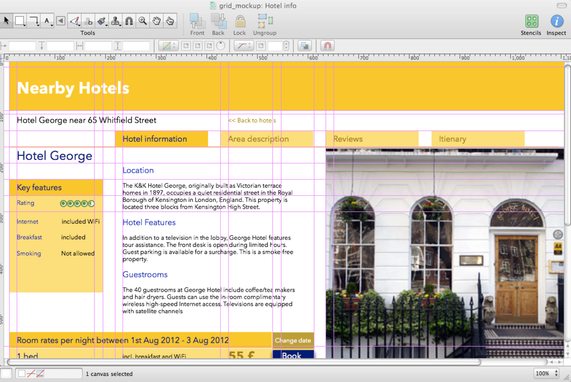The height and width of the screenshot is (382, 571).
Task: Click the Y position input field
Action: (x=60, y=46)
